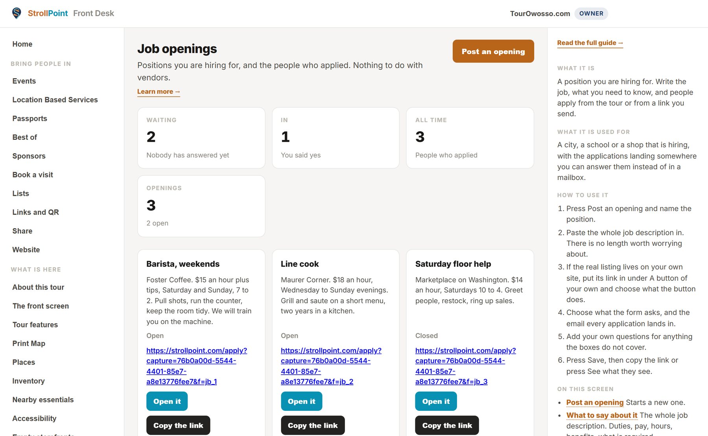Image resolution: width=708 pixels, height=436 pixels.
Task: Open Book a visit
Action: pyautogui.click(x=33, y=175)
